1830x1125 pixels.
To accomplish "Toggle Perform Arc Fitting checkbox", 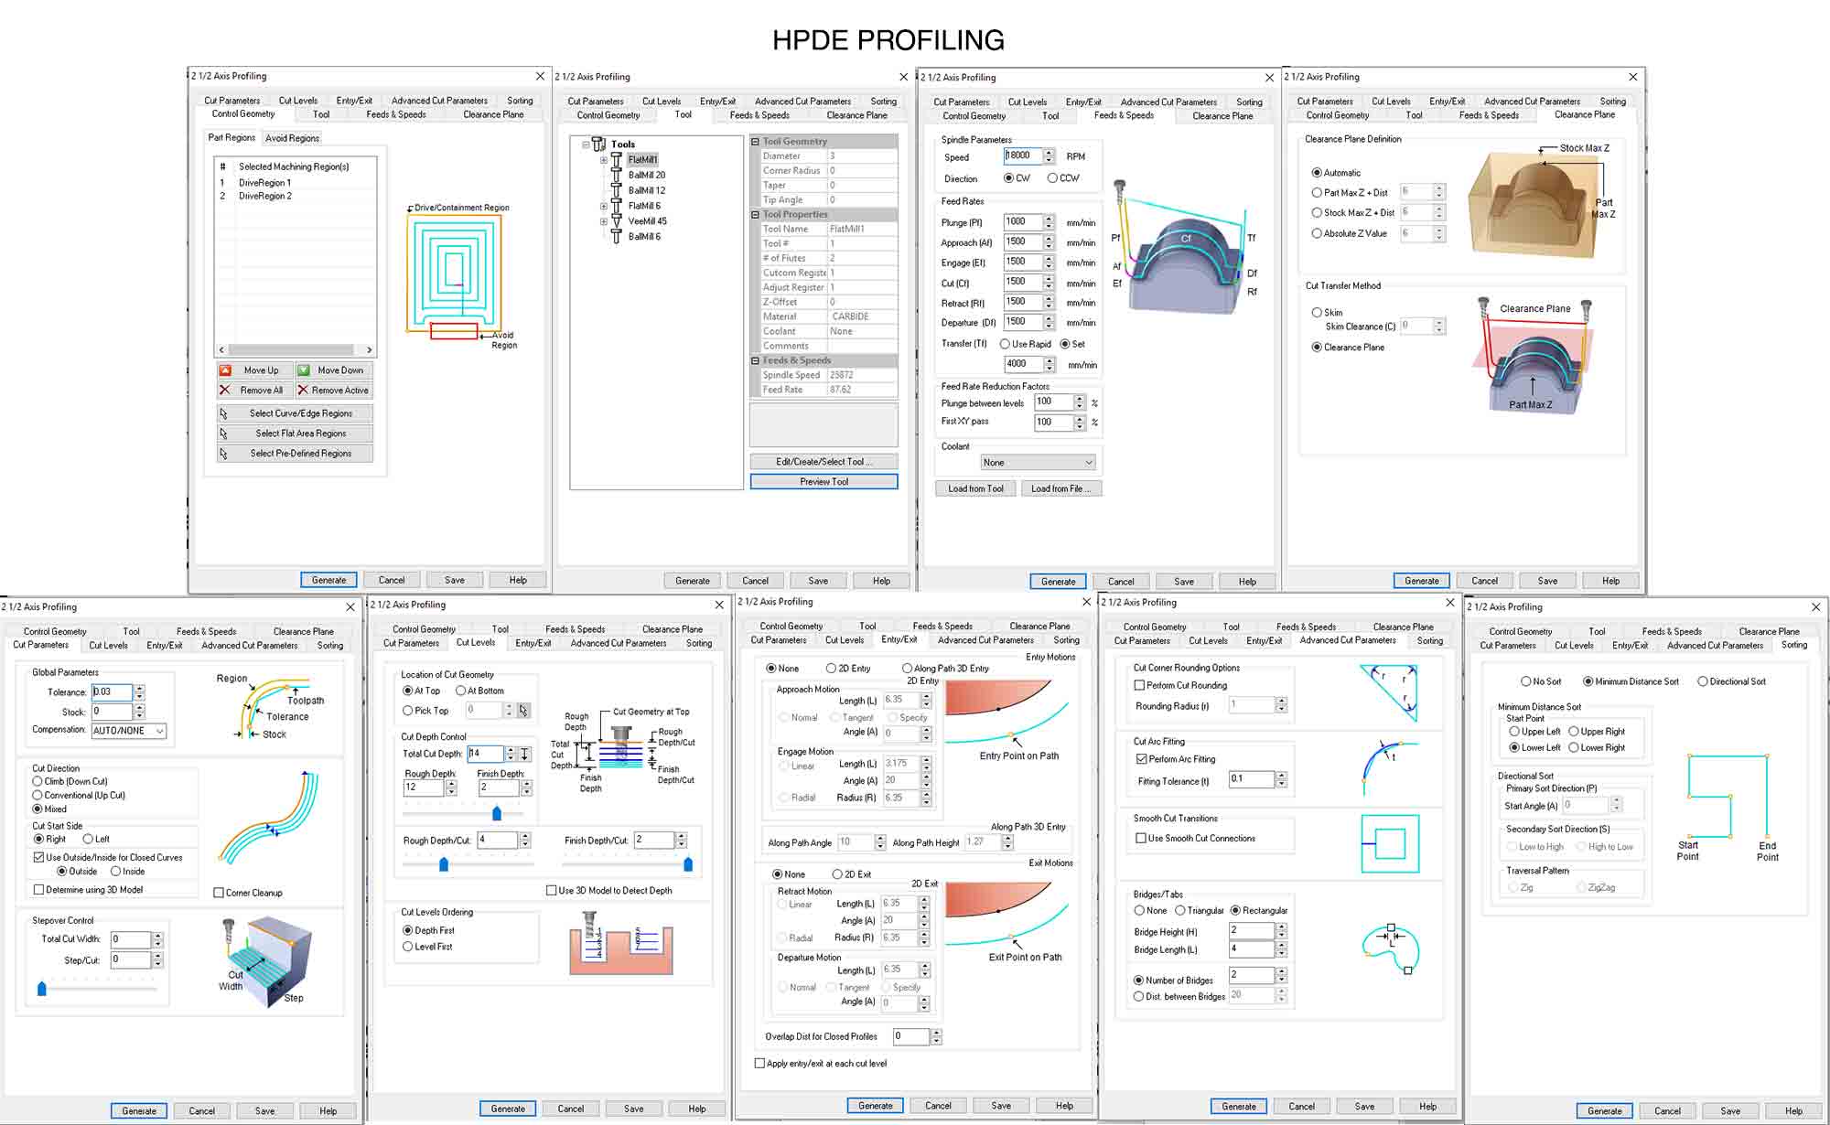I will point(1176,759).
